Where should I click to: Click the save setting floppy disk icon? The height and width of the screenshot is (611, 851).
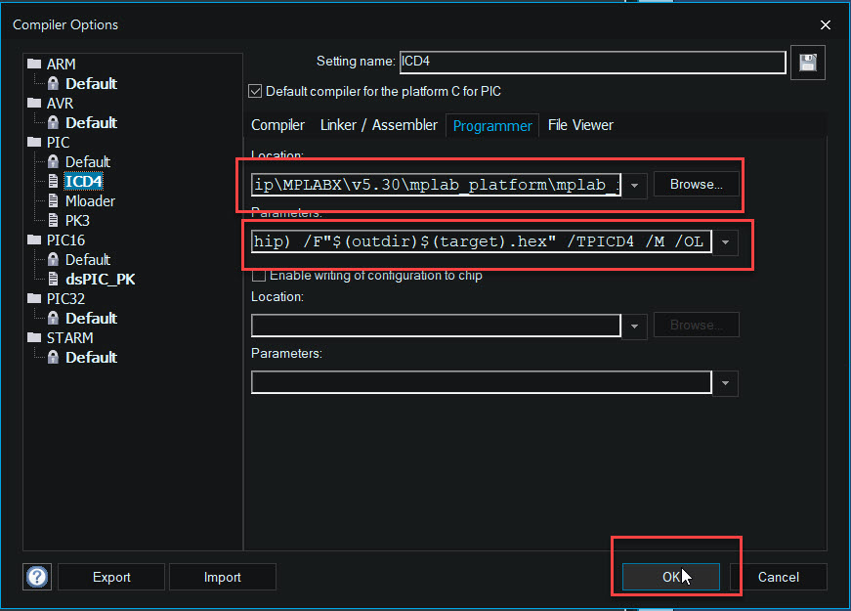[808, 63]
